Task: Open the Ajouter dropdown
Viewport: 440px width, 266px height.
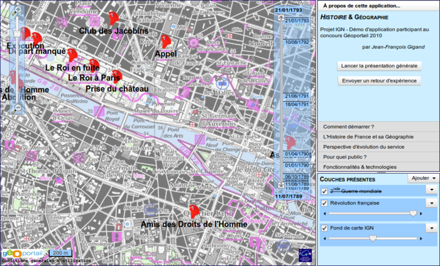Action: point(422,178)
